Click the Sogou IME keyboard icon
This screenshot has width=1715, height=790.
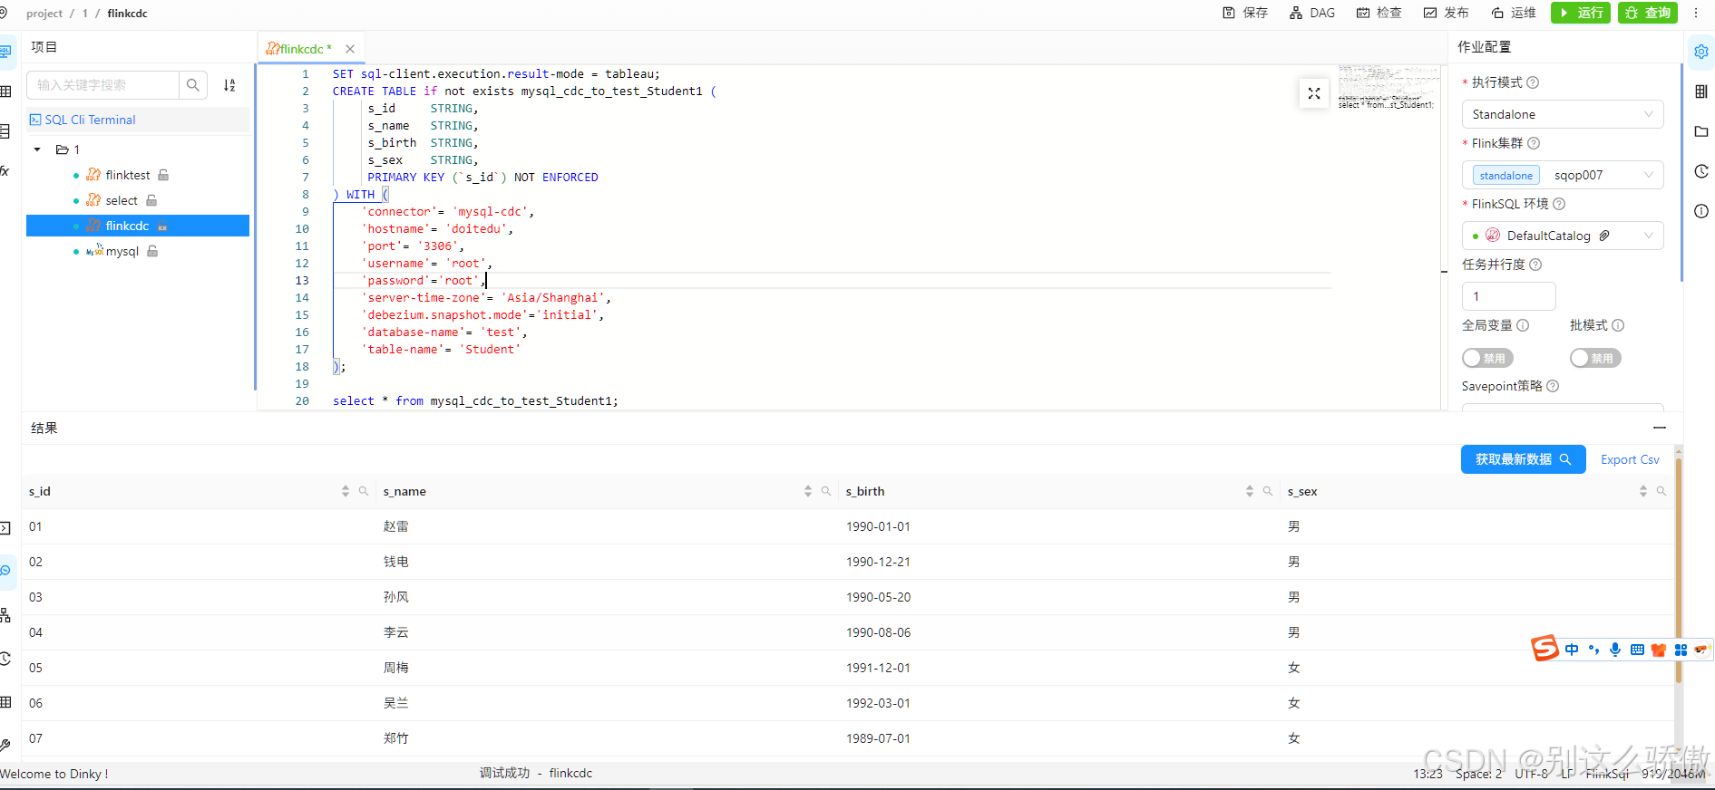(1637, 650)
